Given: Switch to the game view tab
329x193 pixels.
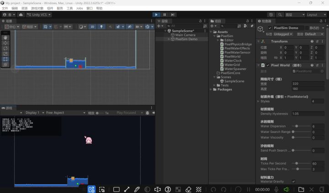Looking at the screenshot, I should tap(7, 108).
